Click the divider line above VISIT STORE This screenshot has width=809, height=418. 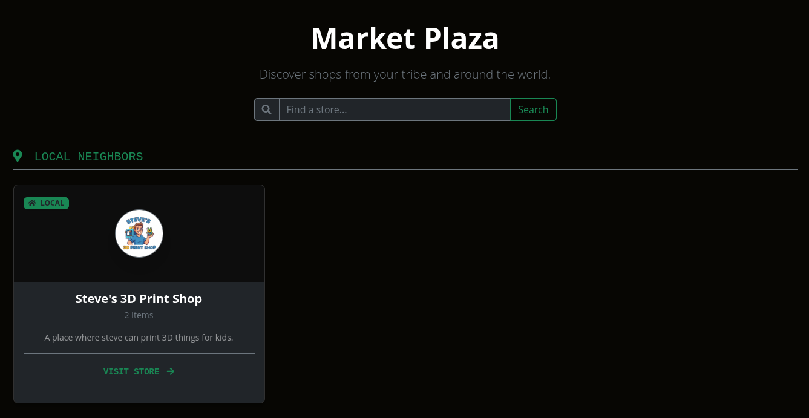click(139, 353)
